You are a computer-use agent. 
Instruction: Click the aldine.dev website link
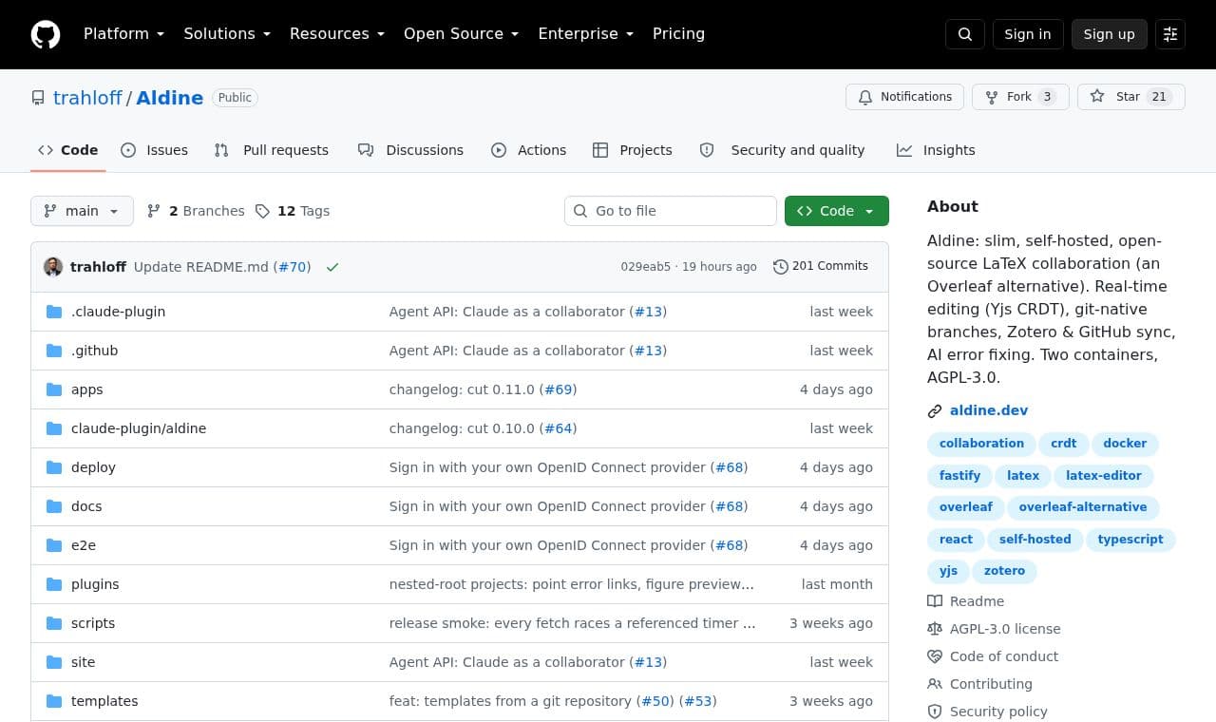pos(989,410)
